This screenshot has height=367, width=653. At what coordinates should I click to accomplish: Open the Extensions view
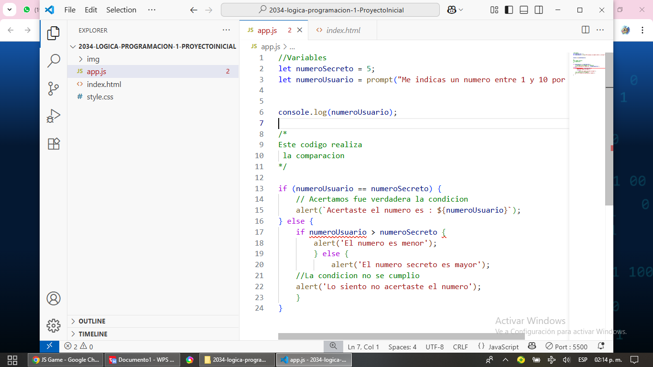tap(54, 144)
